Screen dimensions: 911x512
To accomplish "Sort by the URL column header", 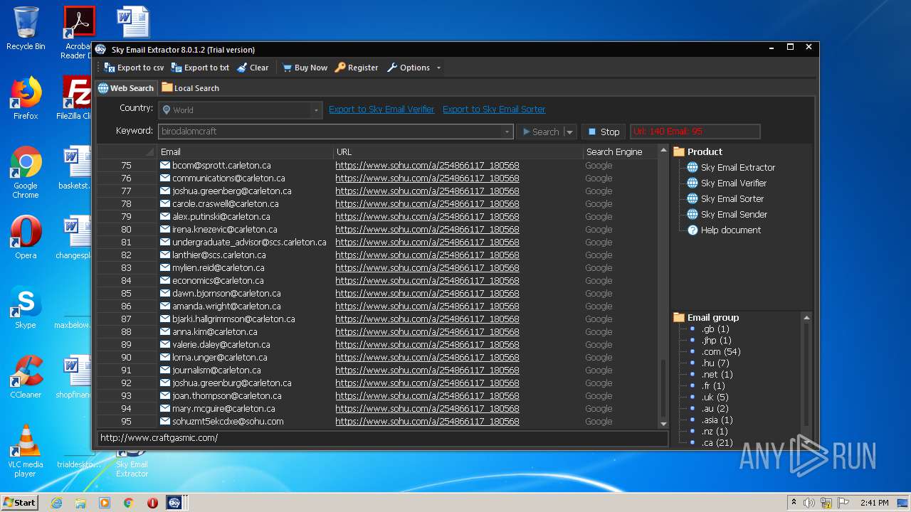I will (x=458, y=151).
